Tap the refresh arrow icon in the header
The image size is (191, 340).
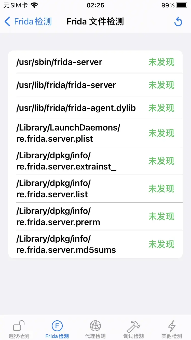pyautogui.click(x=178, y=22)
